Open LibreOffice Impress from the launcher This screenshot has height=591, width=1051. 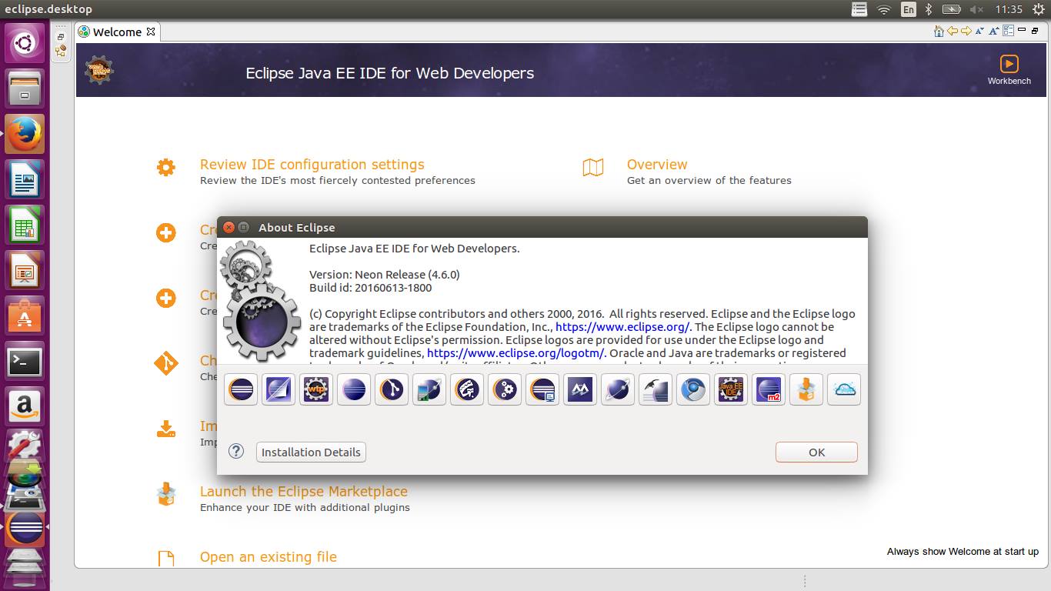click(x=25, y=271)
